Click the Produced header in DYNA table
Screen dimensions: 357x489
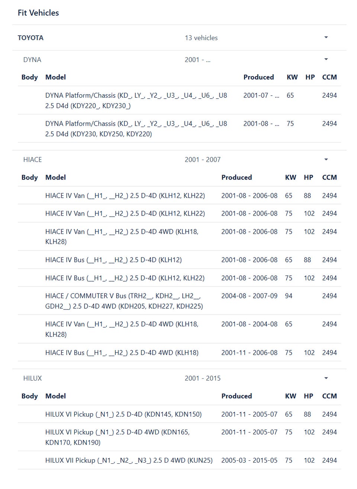pos(258,77)
